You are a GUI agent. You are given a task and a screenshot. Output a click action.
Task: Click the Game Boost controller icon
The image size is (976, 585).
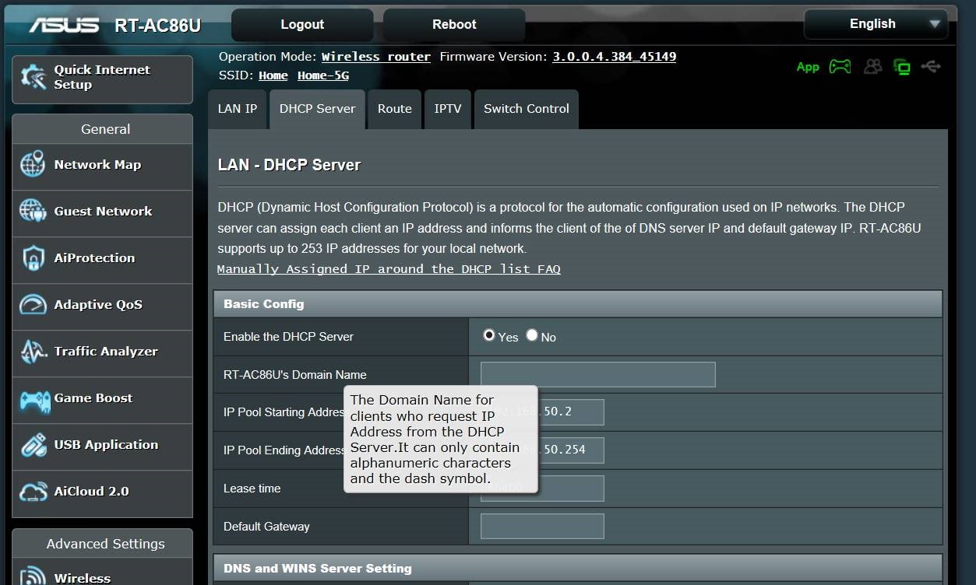coord(34,400)
